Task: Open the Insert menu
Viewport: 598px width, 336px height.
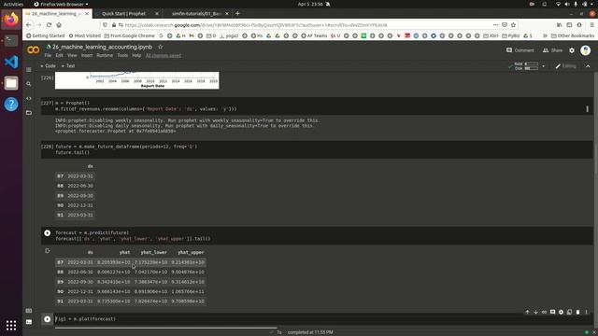Action: pyautogui.click(x=87, y=56)
